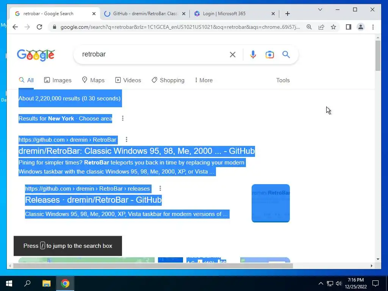The width and height of the screenshot is (388, 291).
Task: Open volume speaker in system tray
Action: pos(339,283)
